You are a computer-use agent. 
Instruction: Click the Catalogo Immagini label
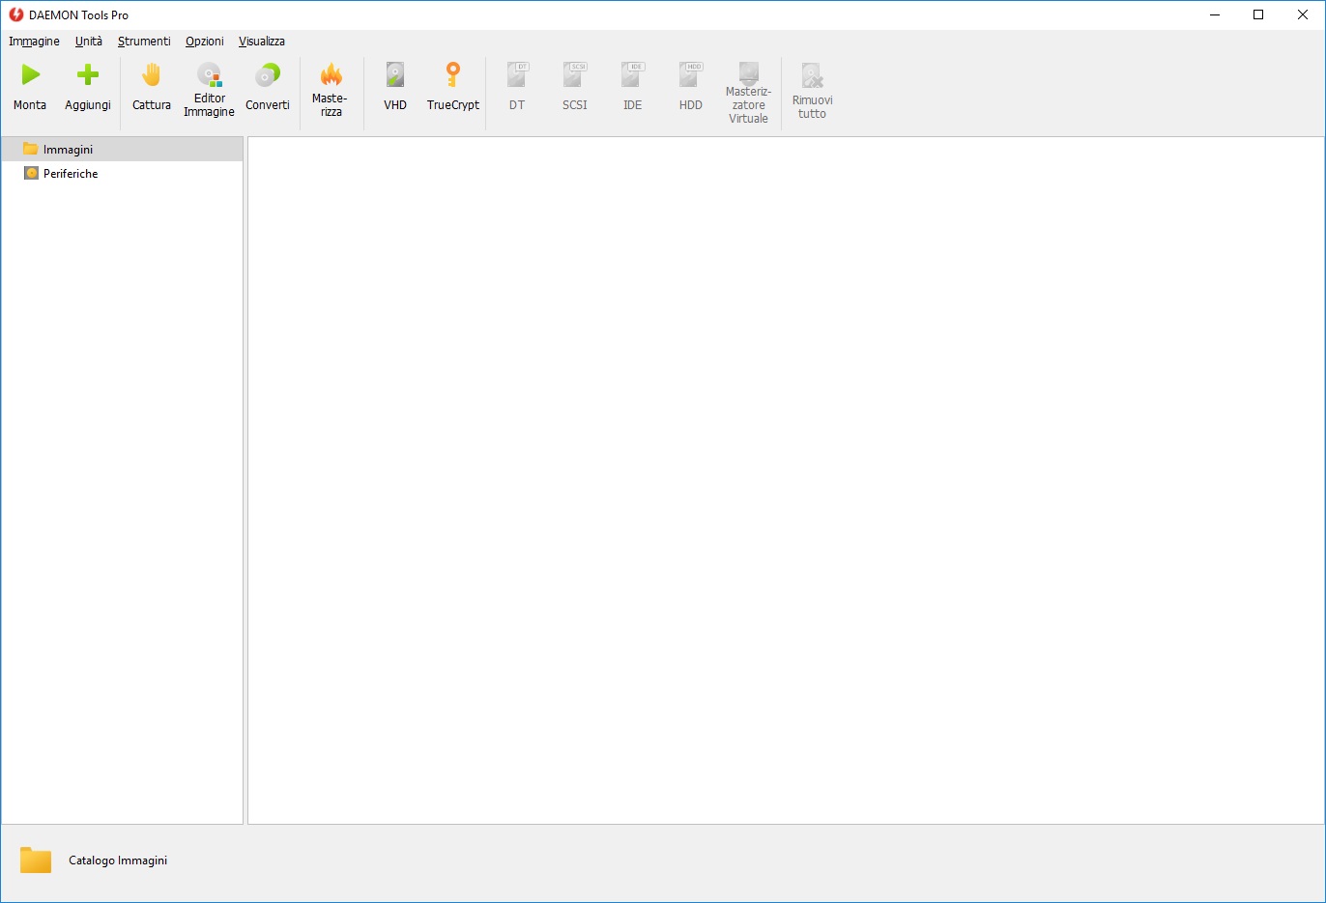(x=118, y=861)
